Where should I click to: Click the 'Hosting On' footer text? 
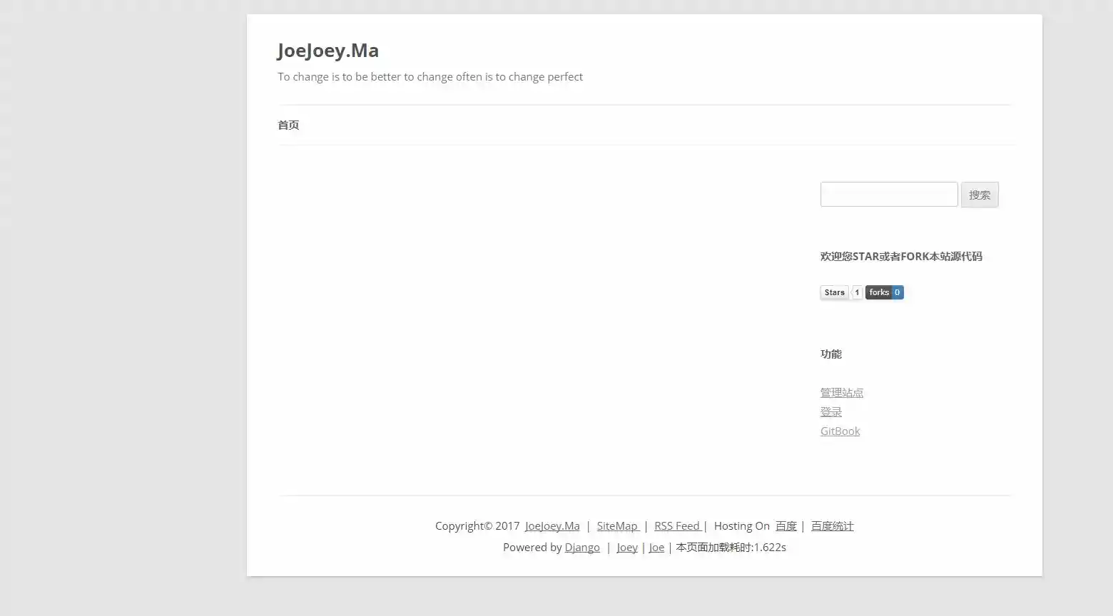[x=742, y=526]
